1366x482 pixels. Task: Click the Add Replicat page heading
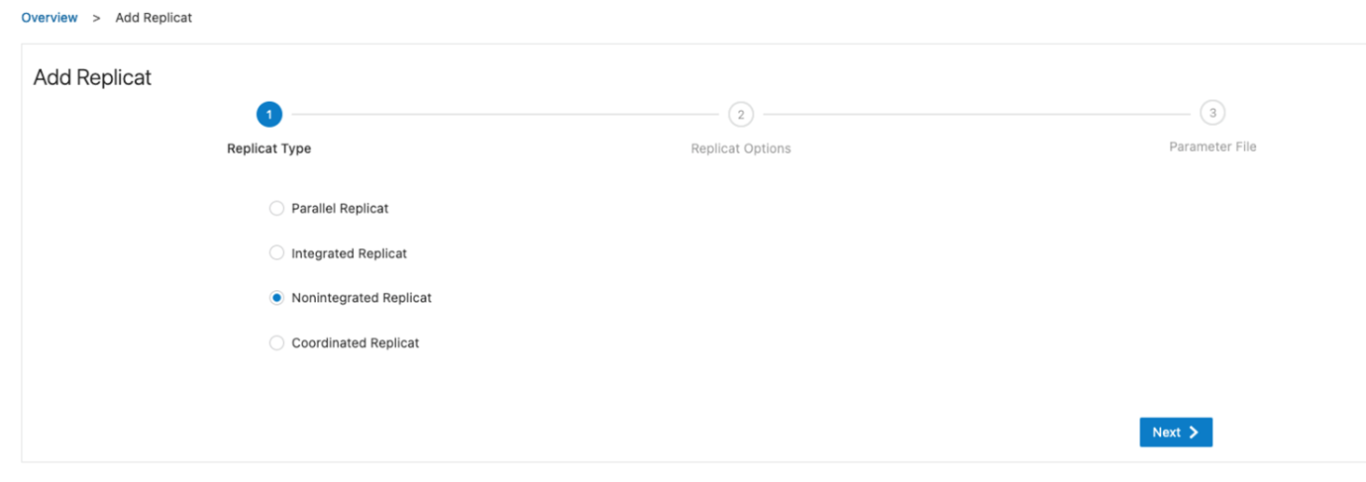[x=92, y=78]
